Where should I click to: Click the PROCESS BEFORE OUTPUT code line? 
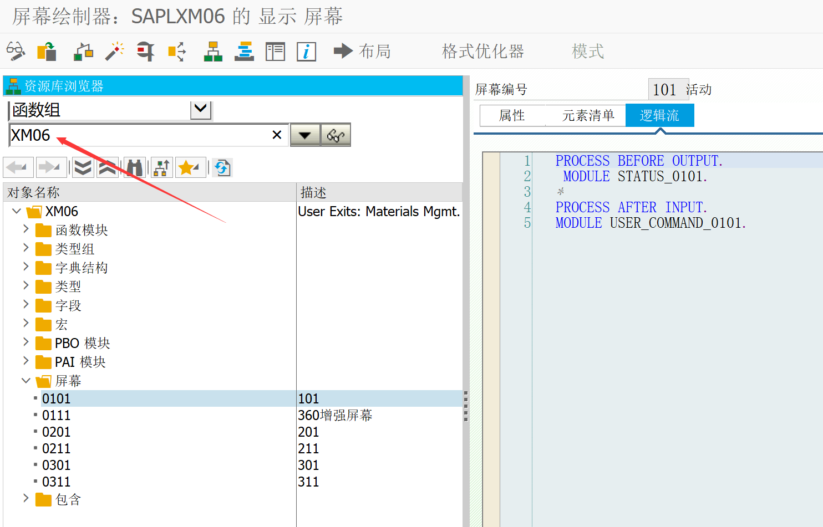[x=639, y=161]
